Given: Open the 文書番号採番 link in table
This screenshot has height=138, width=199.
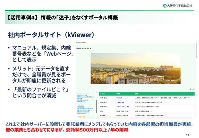Looking at the screenshot, I should coord(120,102).
